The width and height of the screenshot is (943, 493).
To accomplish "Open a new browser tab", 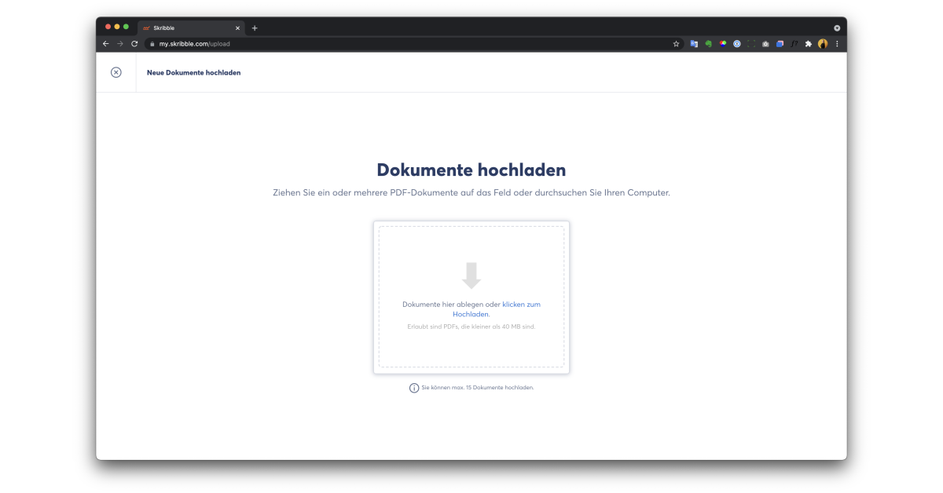I will pos(255,28).
